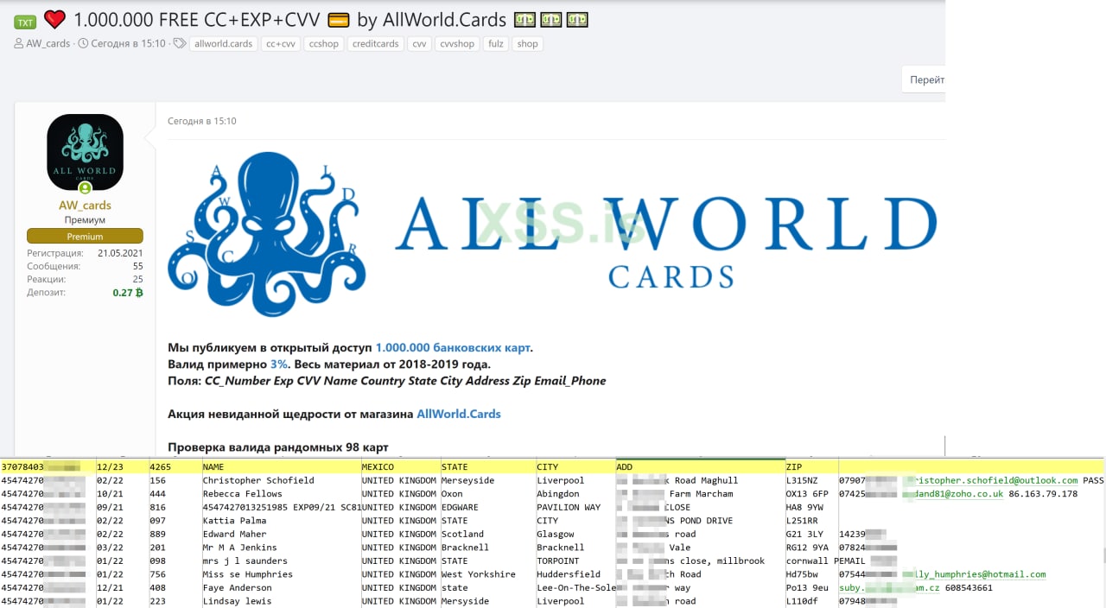1106x608 pixels.
Task: Select the cvvshop tag
Action: point(457,44)
